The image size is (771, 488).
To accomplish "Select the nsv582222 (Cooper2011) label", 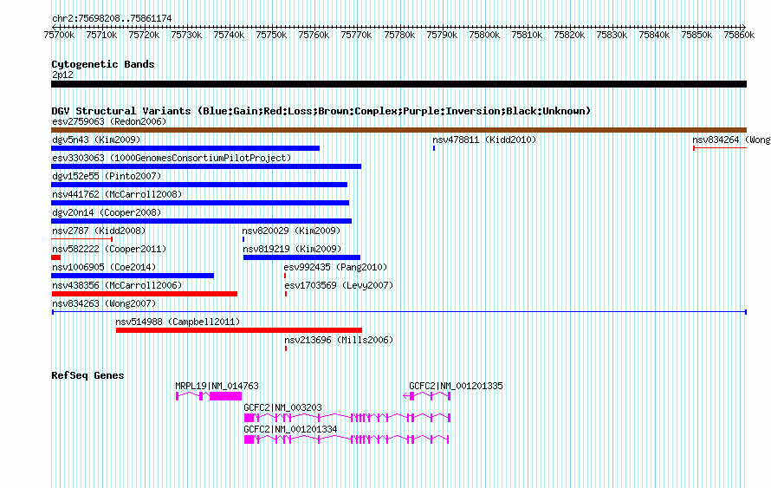I will 109,249.
